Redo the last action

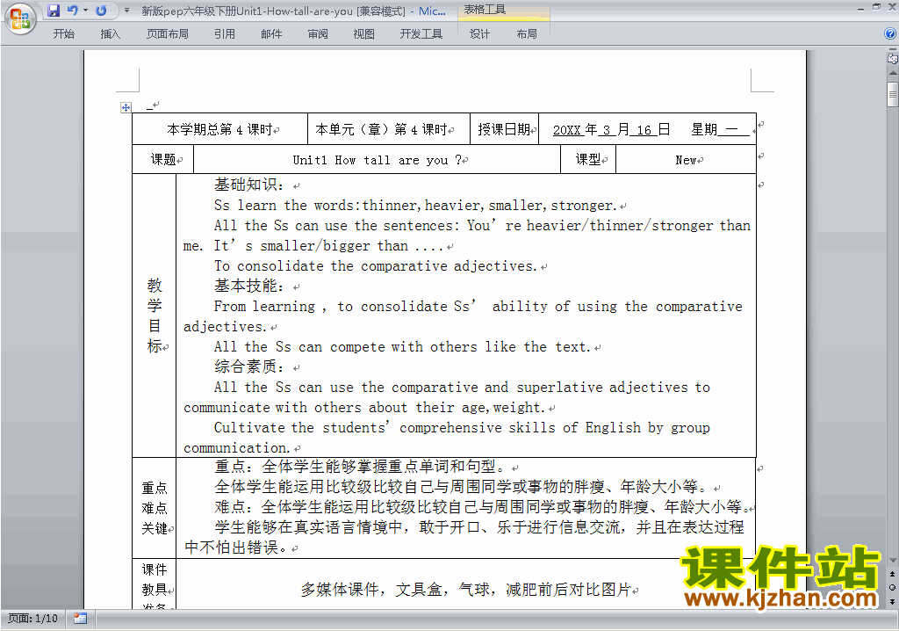[x=101, y=11]
